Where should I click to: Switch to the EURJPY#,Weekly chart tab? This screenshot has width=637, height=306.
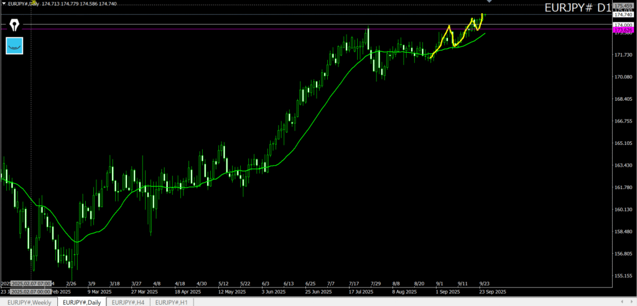29,302
